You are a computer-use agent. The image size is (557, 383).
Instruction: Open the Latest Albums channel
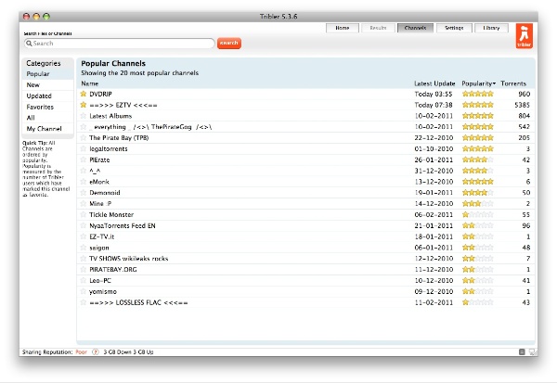coord(110,116)
